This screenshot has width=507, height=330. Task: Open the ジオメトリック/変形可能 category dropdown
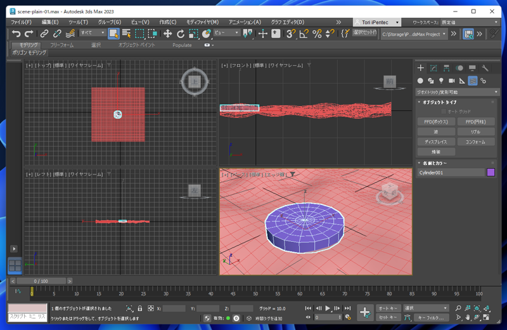[456, 92]
